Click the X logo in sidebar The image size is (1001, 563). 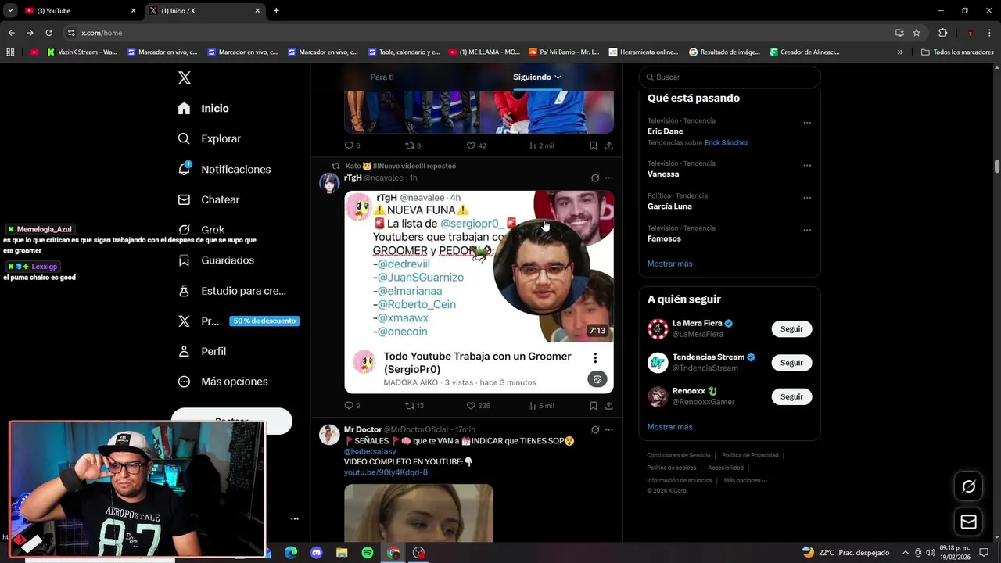pyautogui.click(x=185, y=77)
